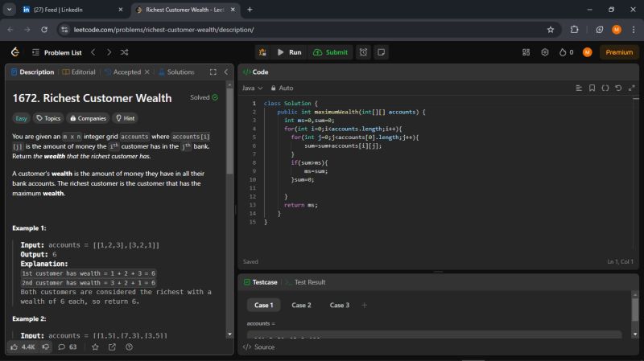Click the streak flame counter

[x=567, y=52]
